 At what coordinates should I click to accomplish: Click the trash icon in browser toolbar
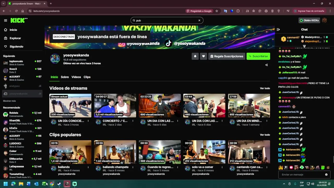272,11
